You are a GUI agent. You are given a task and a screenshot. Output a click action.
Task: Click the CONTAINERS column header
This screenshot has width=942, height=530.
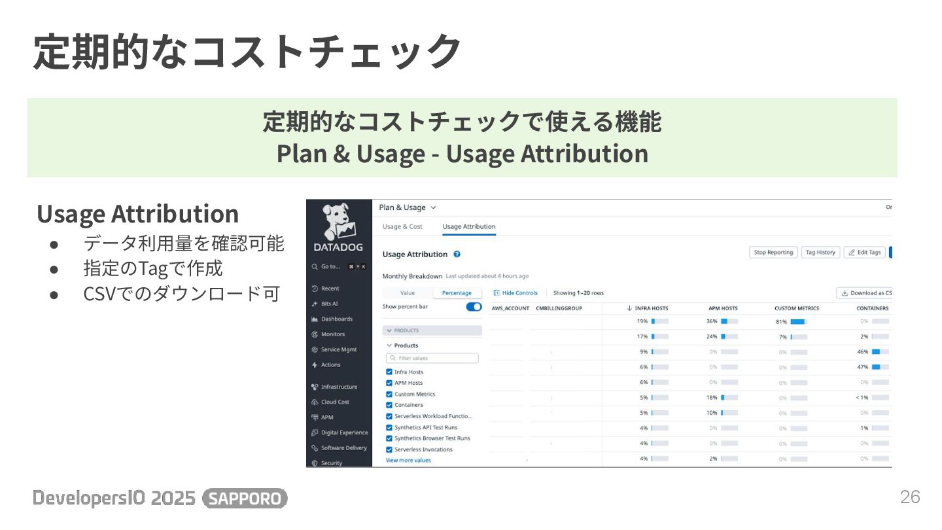(873, 308)
